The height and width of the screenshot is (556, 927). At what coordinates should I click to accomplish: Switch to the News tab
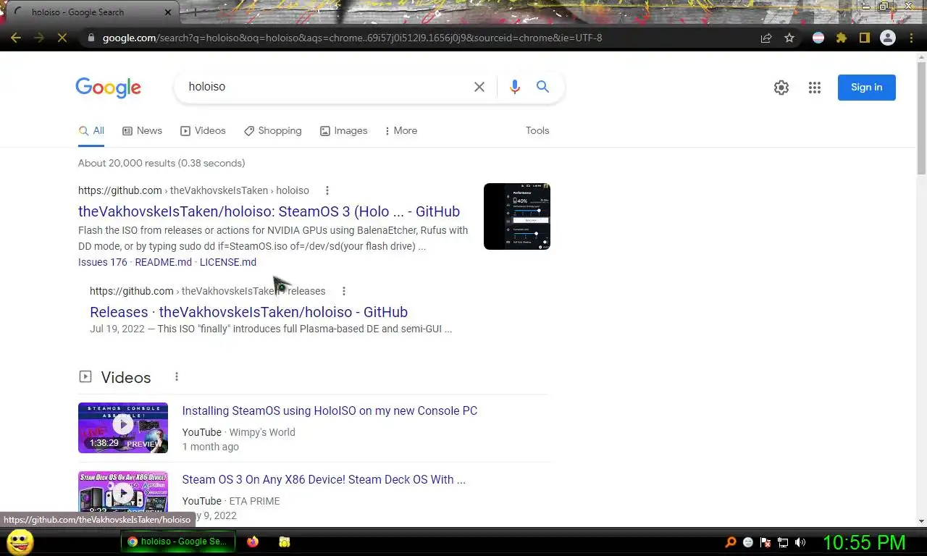point(142,131)
